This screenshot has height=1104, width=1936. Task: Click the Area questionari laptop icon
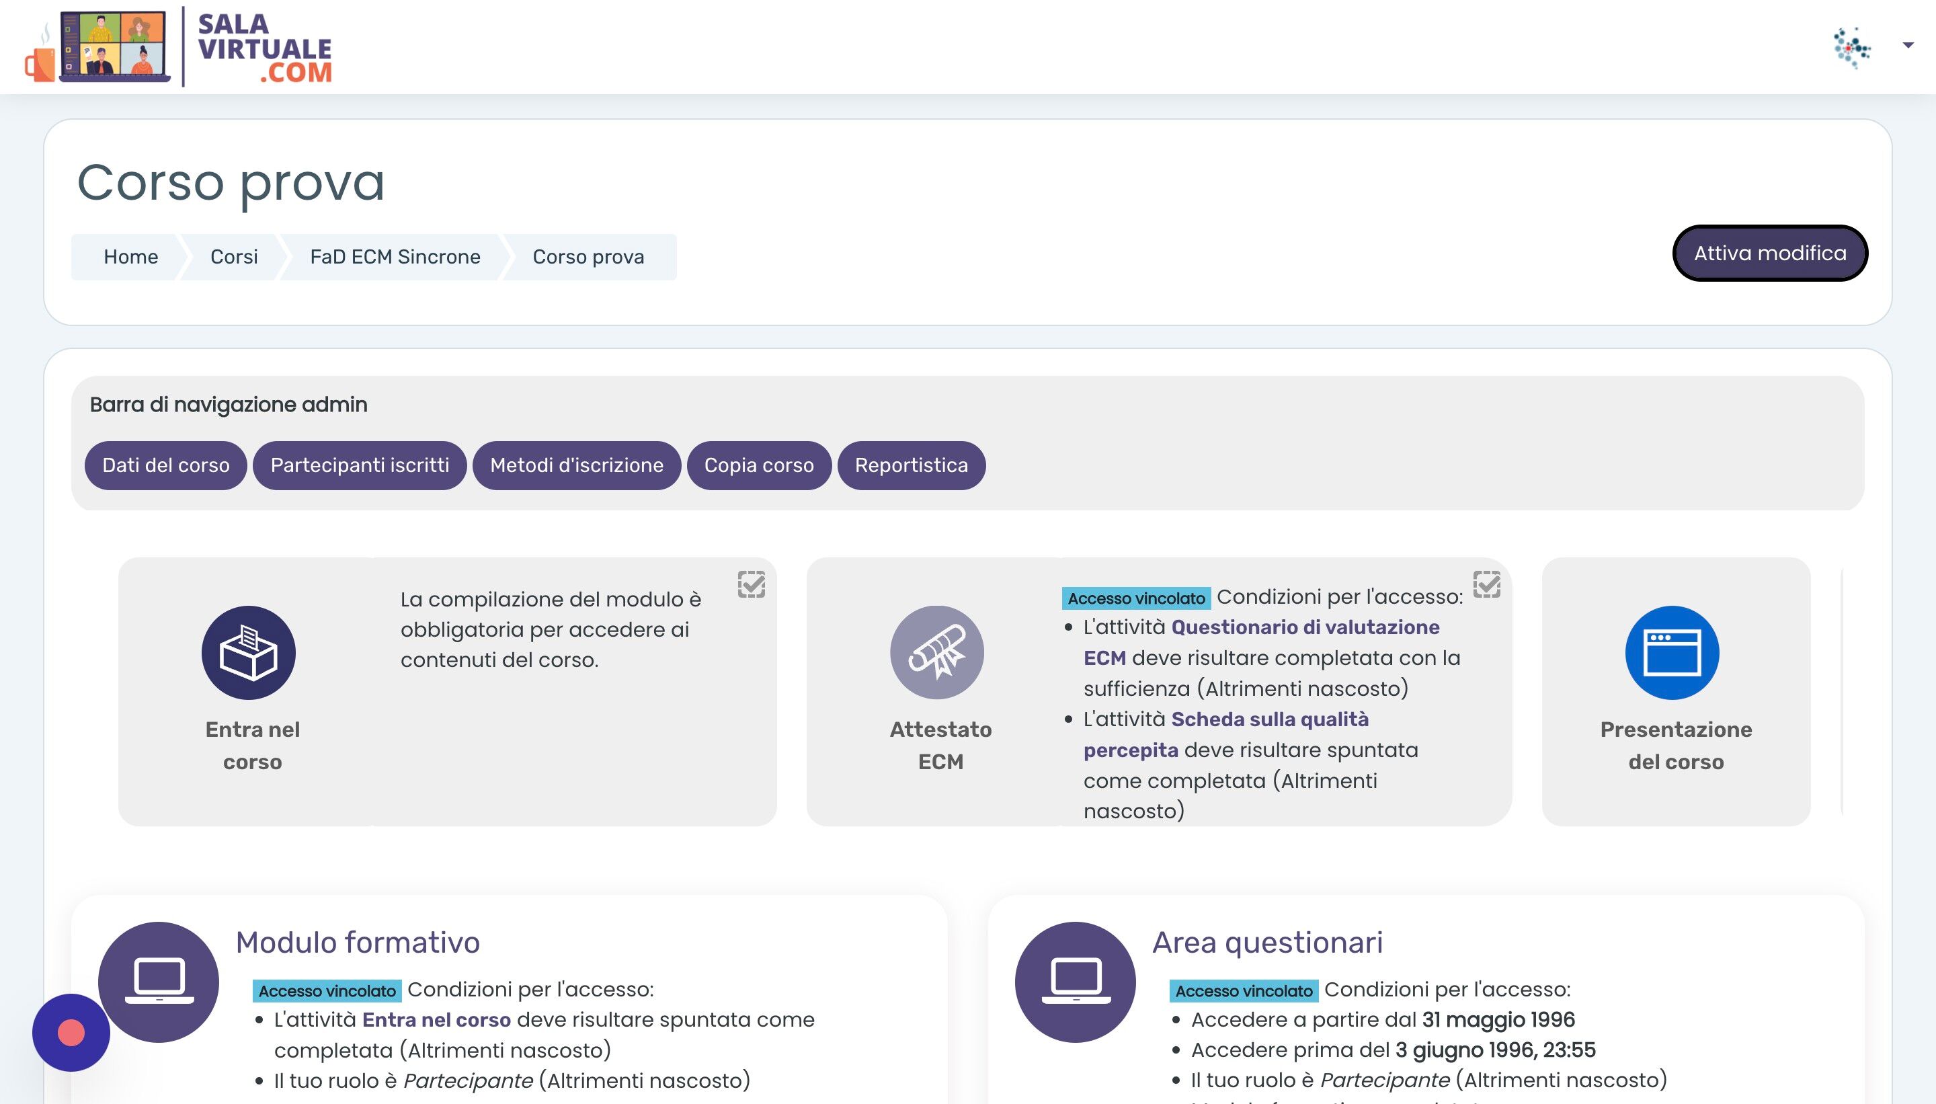tap(1076, 982)
